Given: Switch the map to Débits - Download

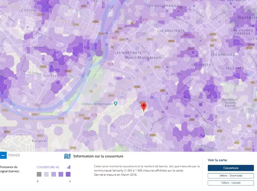Looking at the screenshot, I should point(231,176).
